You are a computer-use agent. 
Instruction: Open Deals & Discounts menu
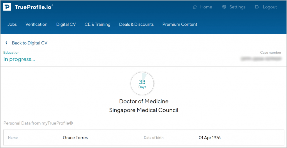[136, 24]
